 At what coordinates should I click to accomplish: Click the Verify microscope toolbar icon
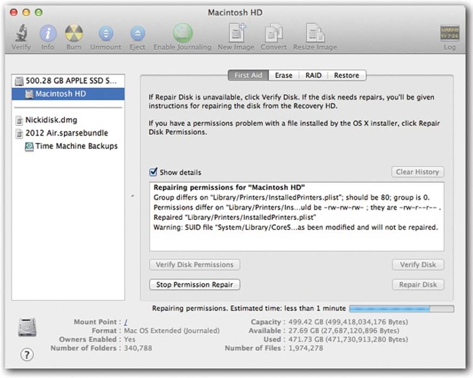pos(21,32)
